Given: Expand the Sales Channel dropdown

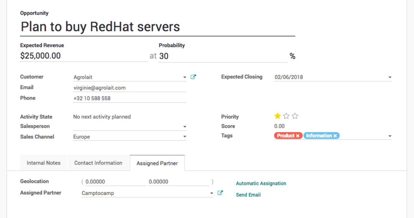Looking at the screenshot, I should pos(185,137).
